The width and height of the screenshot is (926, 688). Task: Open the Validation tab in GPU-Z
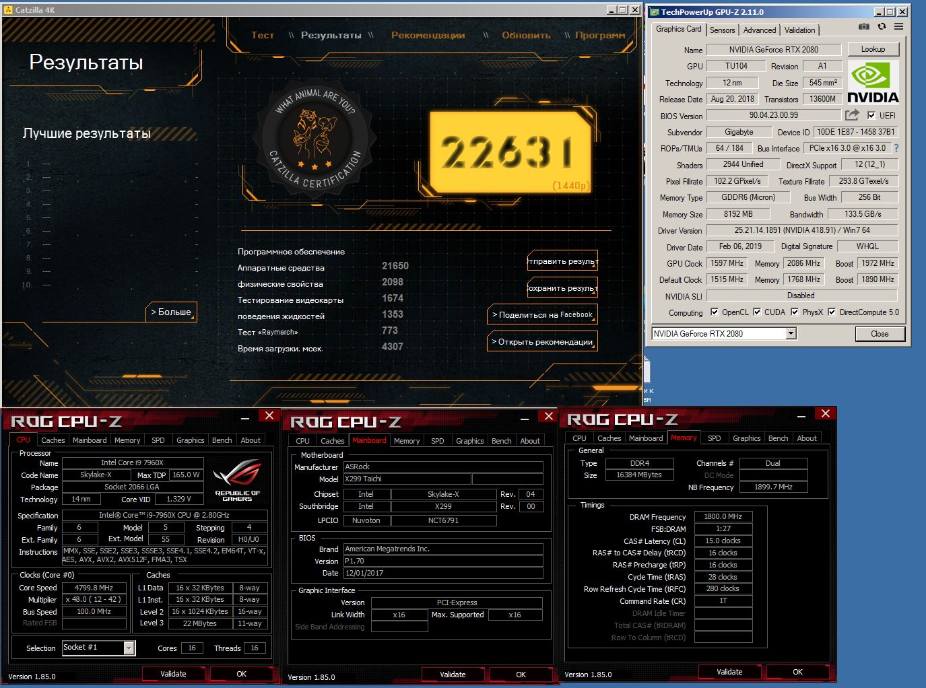pos(799,30)
